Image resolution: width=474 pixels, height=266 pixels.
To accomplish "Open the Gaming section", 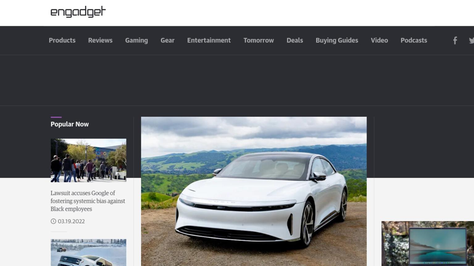I will pyautogui.click(x=136, y=40).
